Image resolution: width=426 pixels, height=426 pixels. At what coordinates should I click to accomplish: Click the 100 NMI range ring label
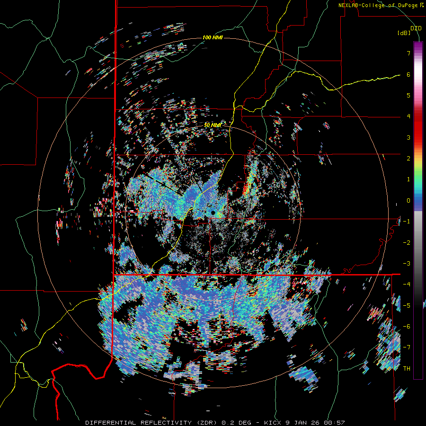coord(213,37)
